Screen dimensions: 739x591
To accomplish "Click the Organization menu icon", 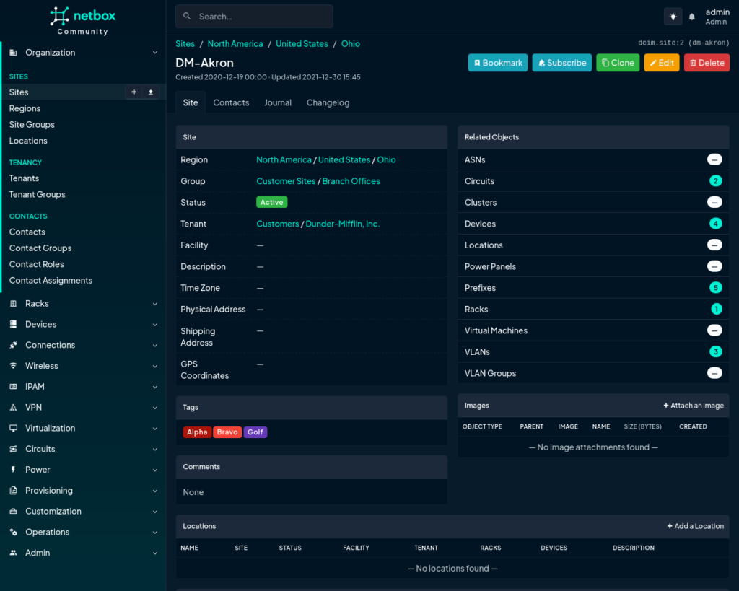I will tap(13, 52).
